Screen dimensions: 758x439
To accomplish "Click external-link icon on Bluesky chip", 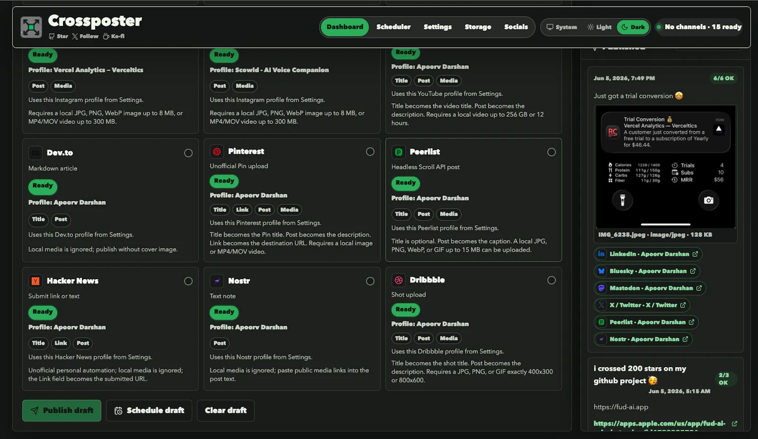I will click(693, 271).
